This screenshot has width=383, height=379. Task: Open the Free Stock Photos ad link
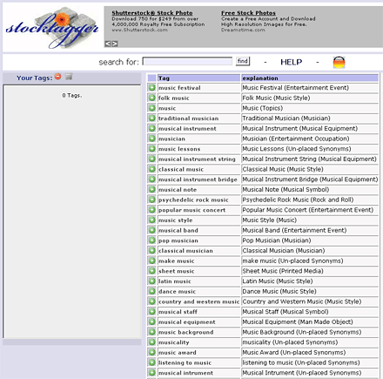tap(248, 13)
